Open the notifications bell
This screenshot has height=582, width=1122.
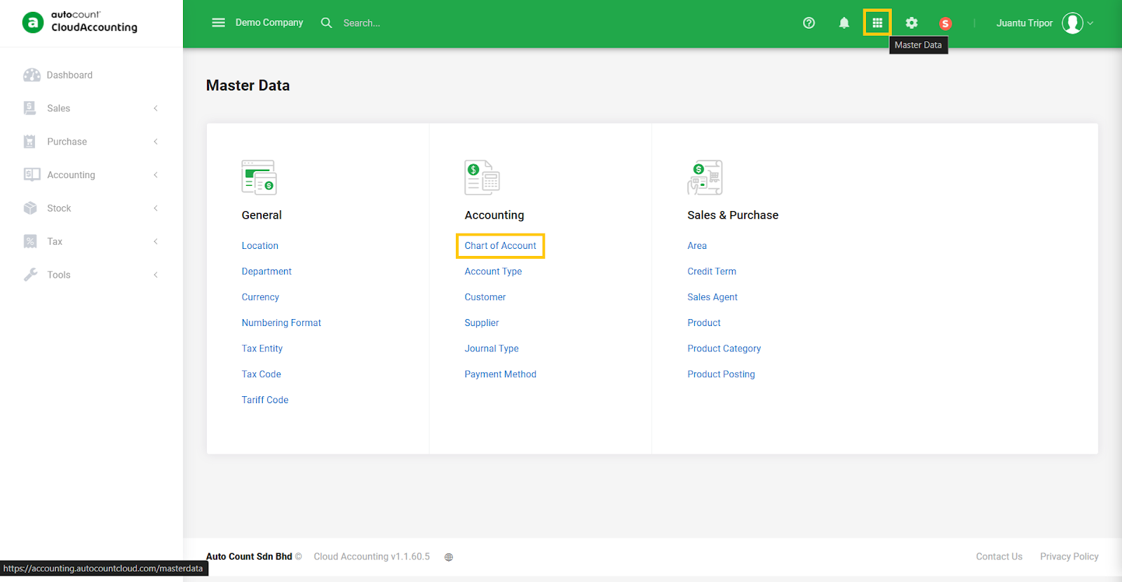click(x=844, y=22)
